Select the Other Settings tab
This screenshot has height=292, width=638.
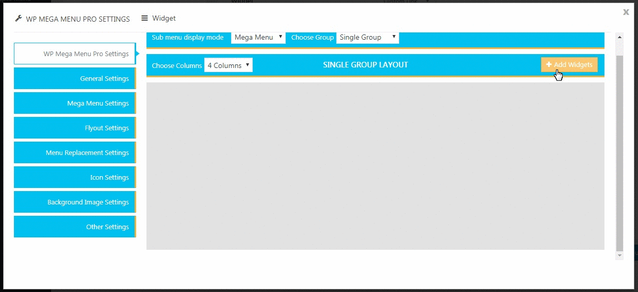(x=75, y=227)
